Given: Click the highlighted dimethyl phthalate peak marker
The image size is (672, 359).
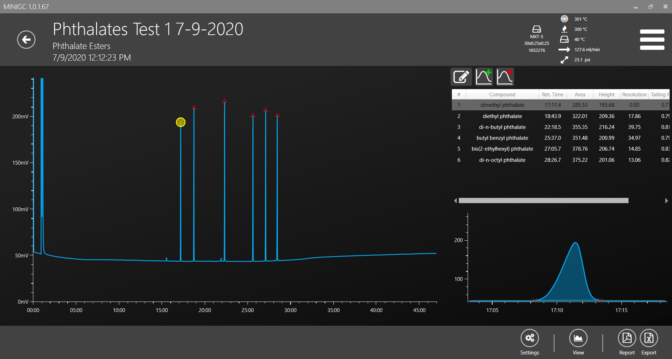Looking at the screenshot, I should (181, 122).
